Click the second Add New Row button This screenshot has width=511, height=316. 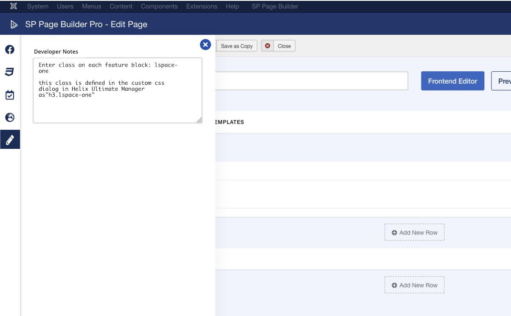pyautogui.click(x=414, y=285)
